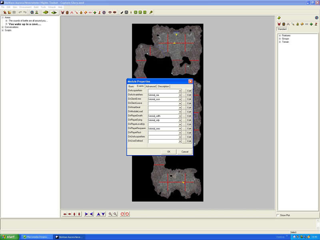Open the Wizards menu
Screen dimensions: 320x240
52,7
